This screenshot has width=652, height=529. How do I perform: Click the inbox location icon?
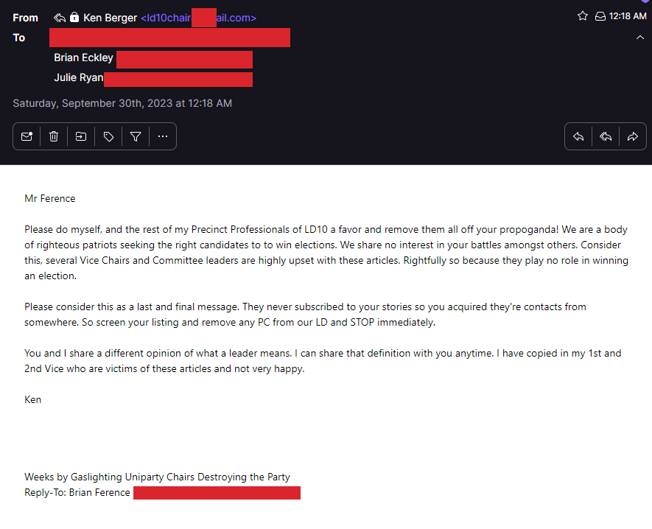click(x=600, y=16)
